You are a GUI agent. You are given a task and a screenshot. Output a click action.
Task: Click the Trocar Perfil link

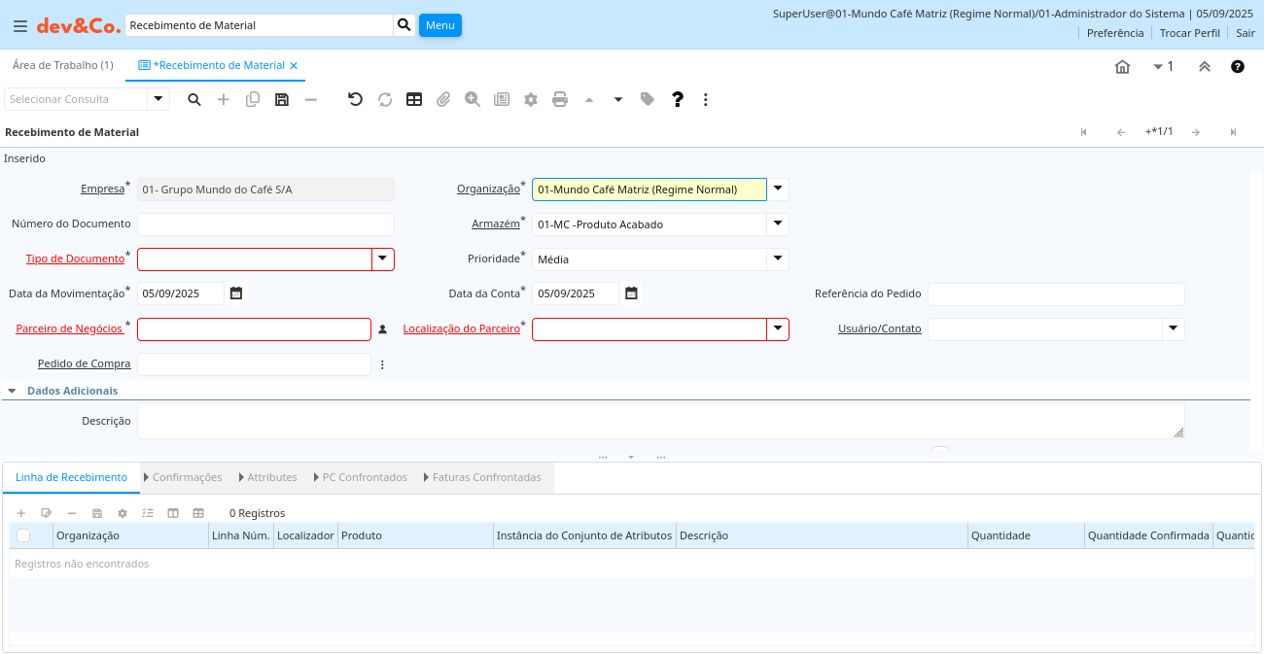pyautogui.click(x=1189, y=33)
